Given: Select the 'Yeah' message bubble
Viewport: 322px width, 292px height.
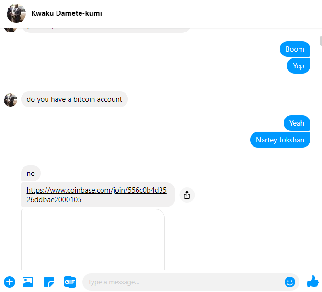Looking at the screenshot, I should 297,123.
